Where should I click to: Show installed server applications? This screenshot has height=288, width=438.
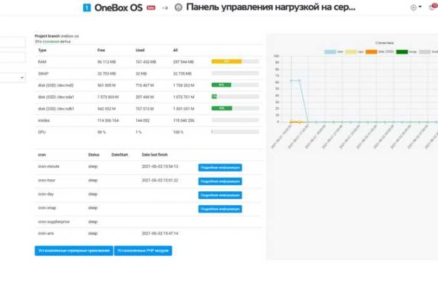click(x=73, y=250)
